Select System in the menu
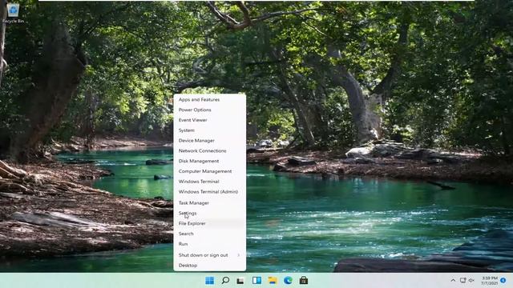 210,130
